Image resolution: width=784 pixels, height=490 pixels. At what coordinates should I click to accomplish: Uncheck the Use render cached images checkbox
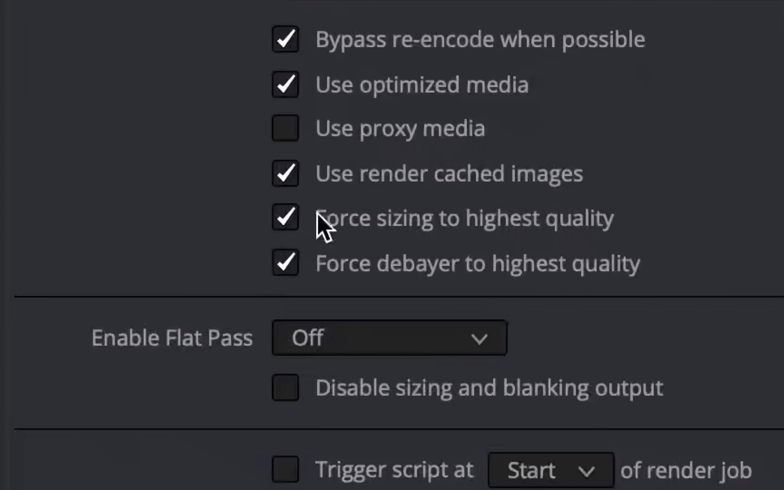pos(285,174)
